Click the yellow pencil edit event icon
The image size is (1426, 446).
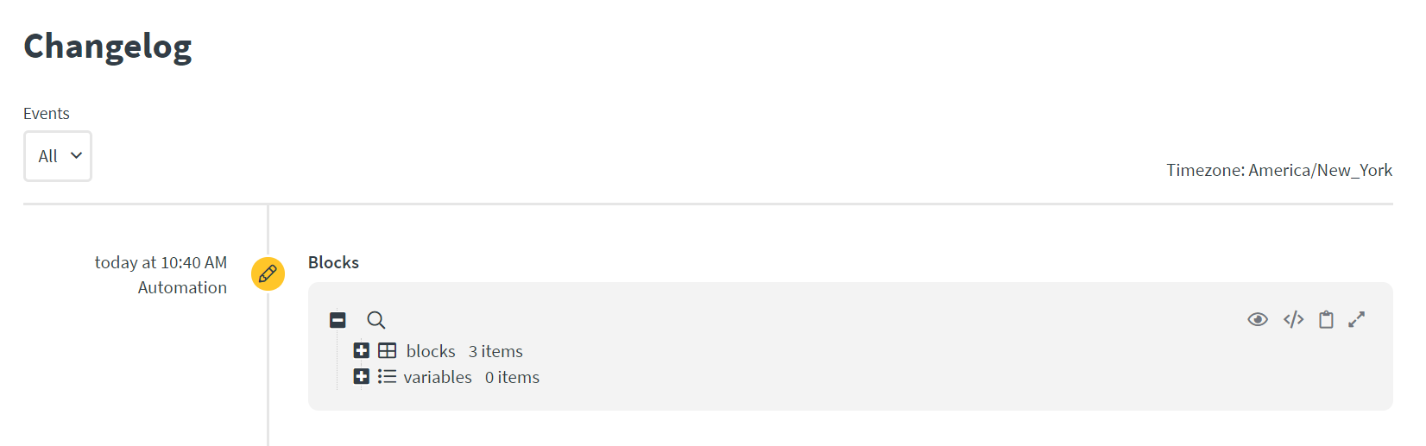(x=268, y=273)
